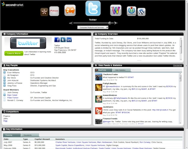This screenshot has width=188, height=149.
Task: Select the $5,000,000 capital amount cell
Action: (39, 142)
